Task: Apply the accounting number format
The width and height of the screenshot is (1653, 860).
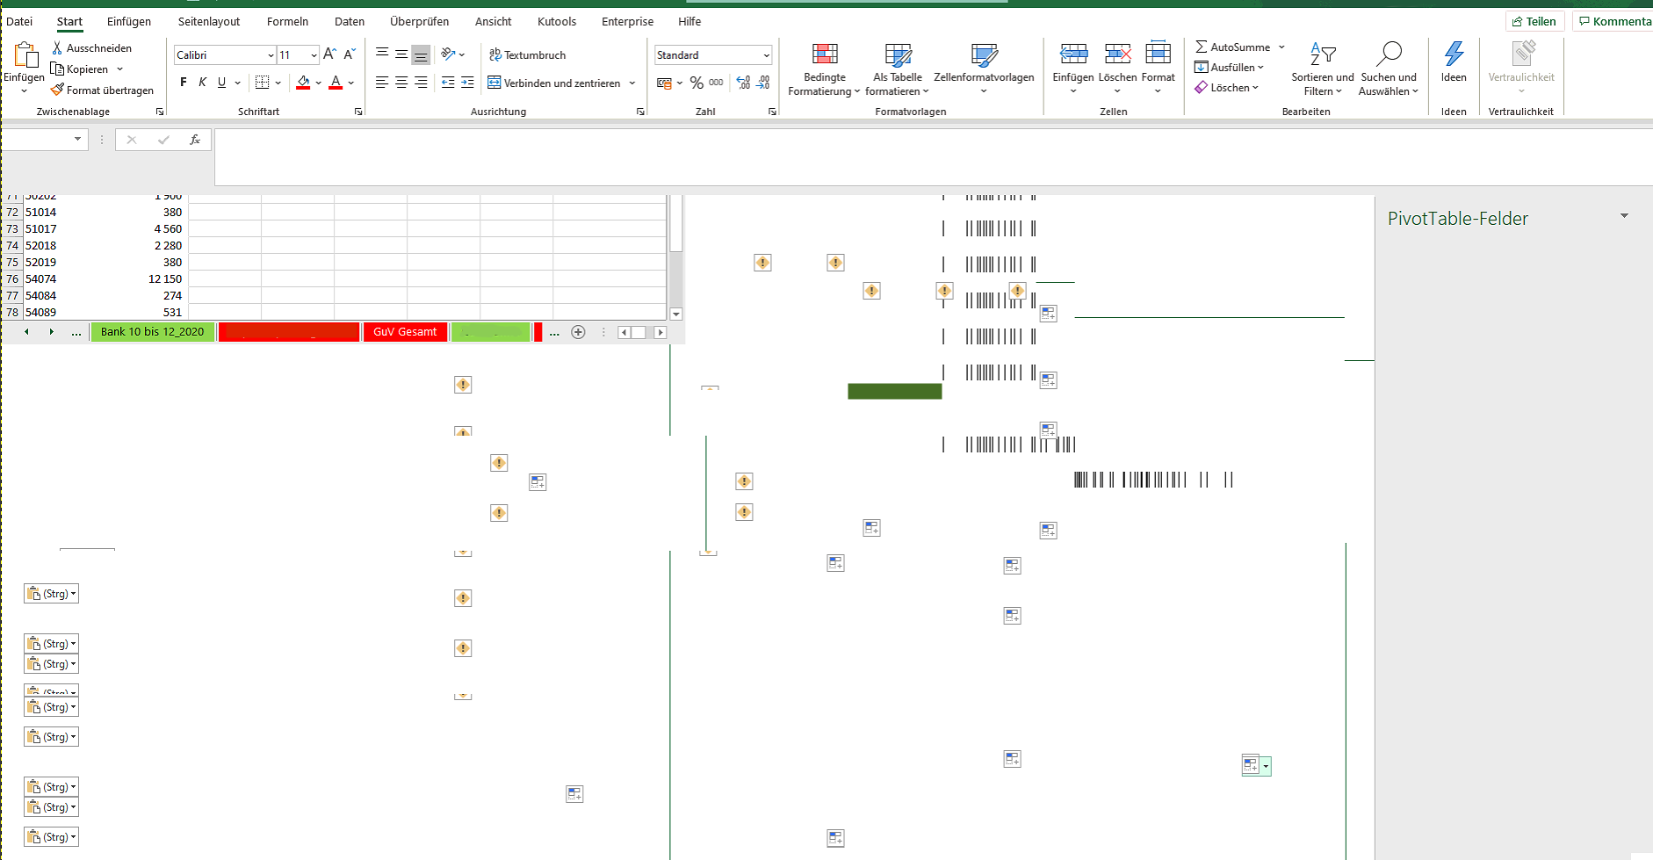Action: 664,83
